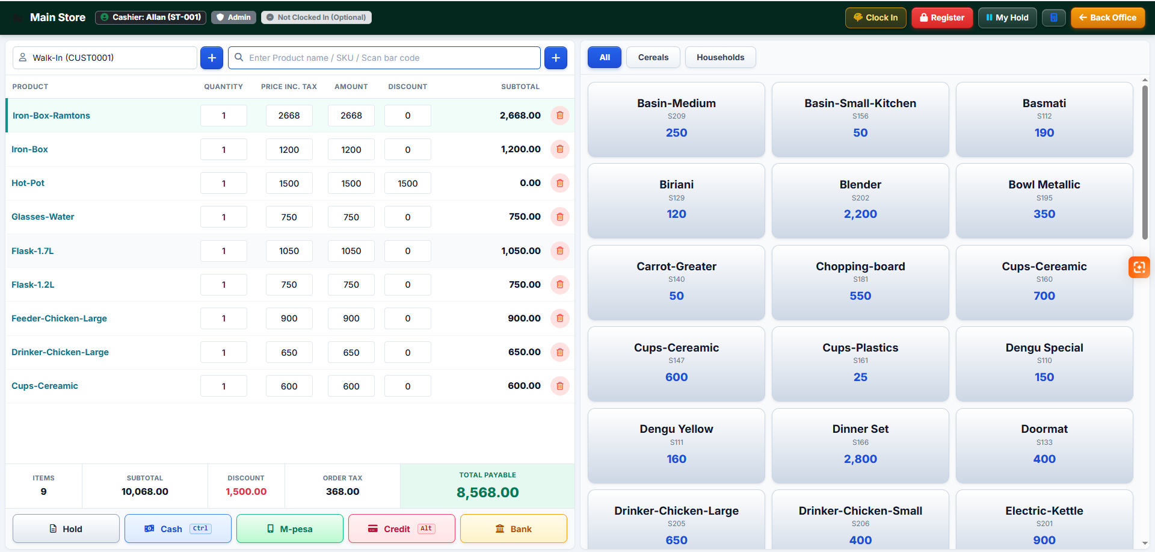
Task: Click the orange scan widget icon
Action: click(1139, 267)
